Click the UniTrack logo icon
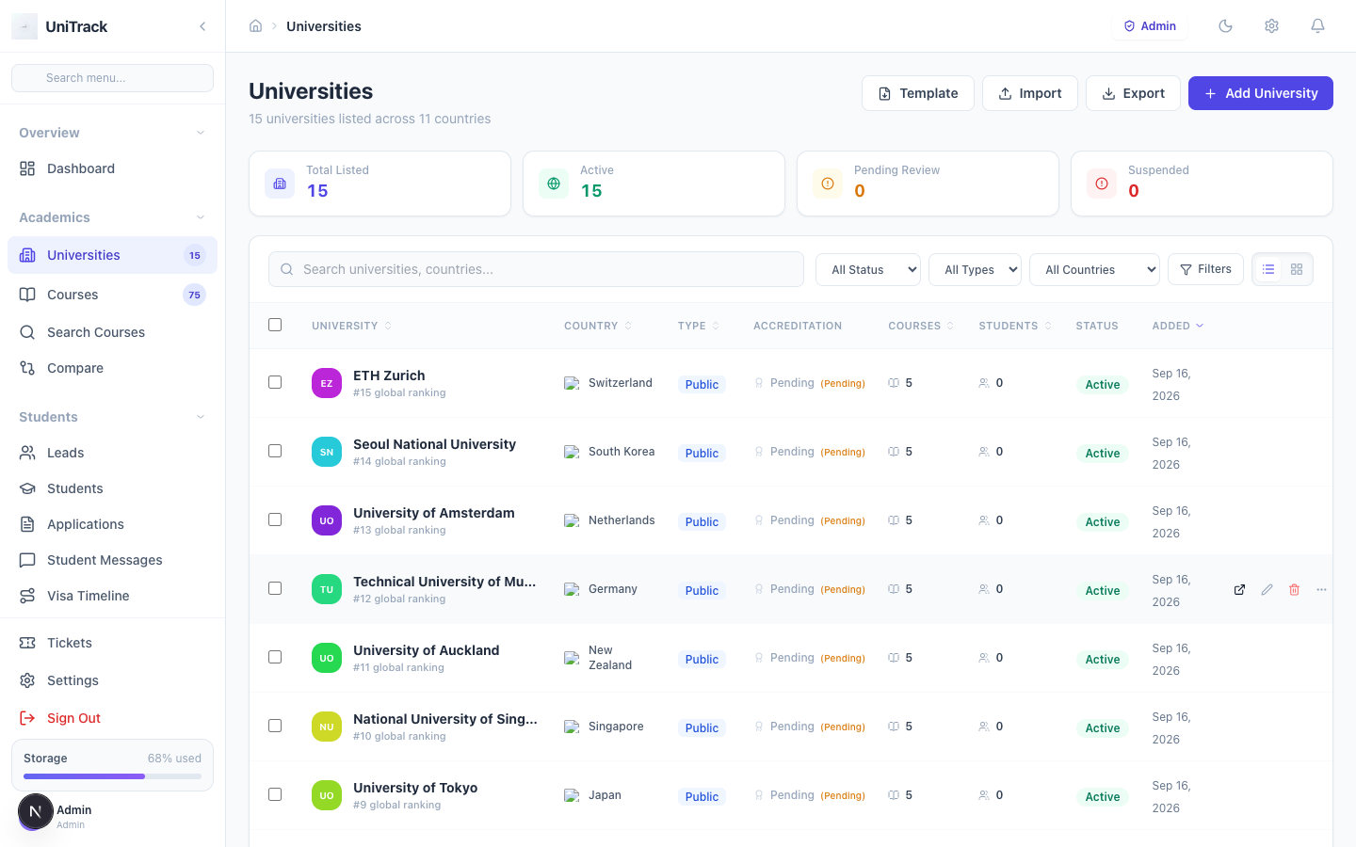Viewport: 1356px width, 847px height. (x=24, y=26)
